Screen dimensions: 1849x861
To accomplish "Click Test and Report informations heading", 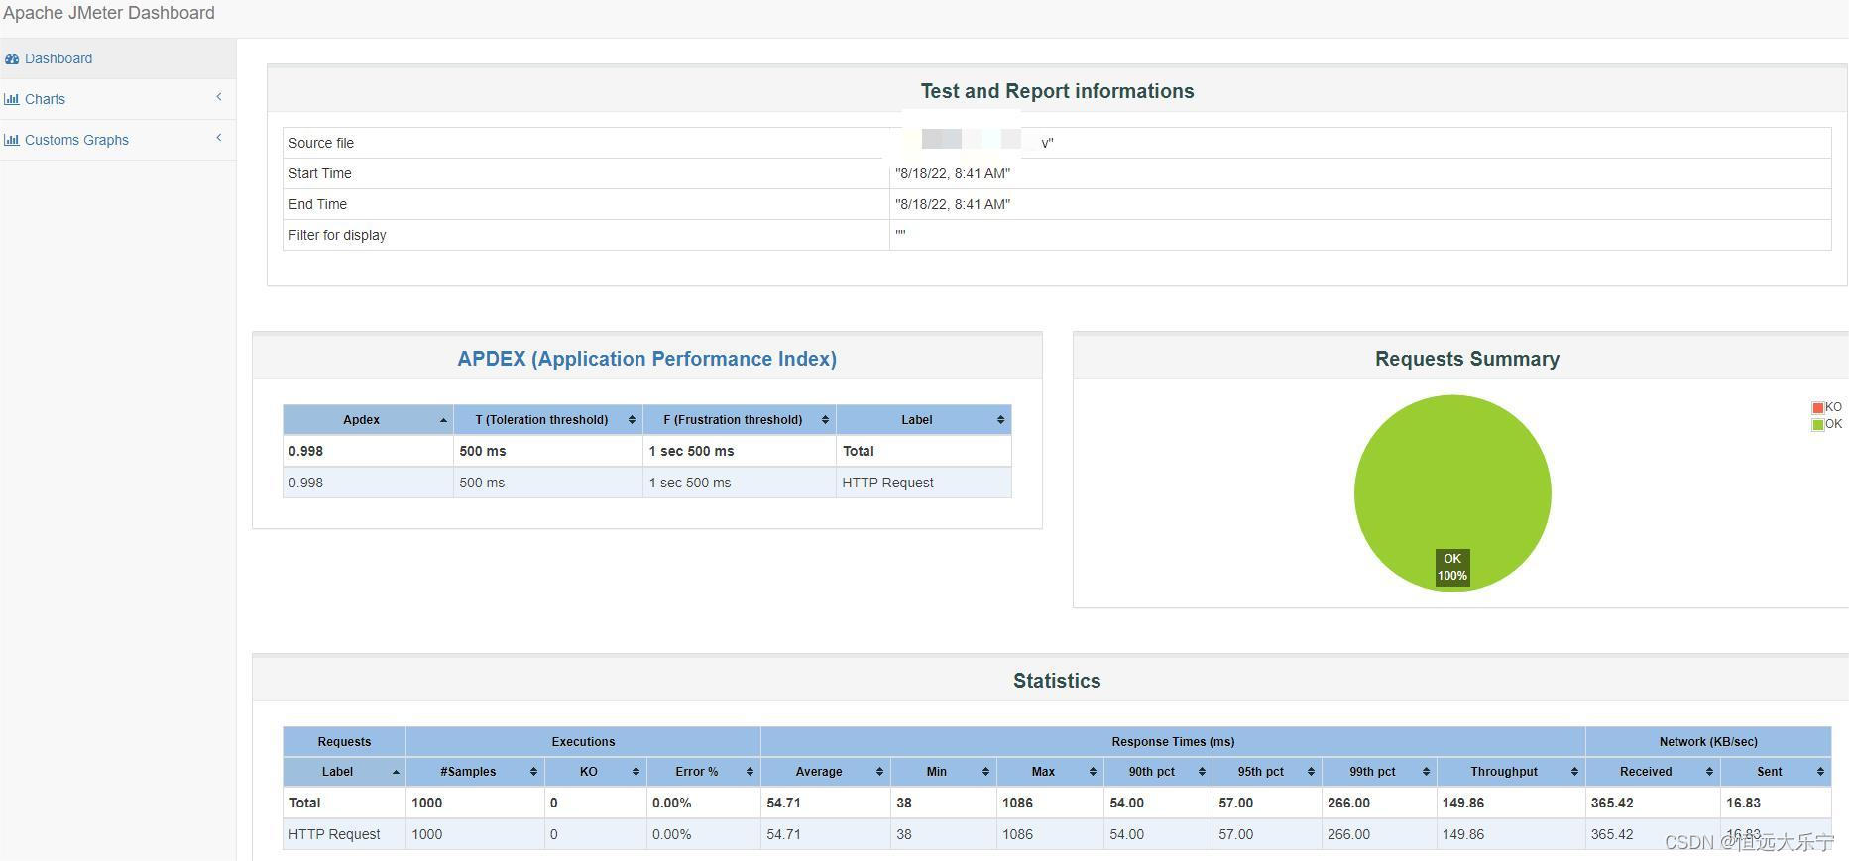I will tap(1057, 91).
